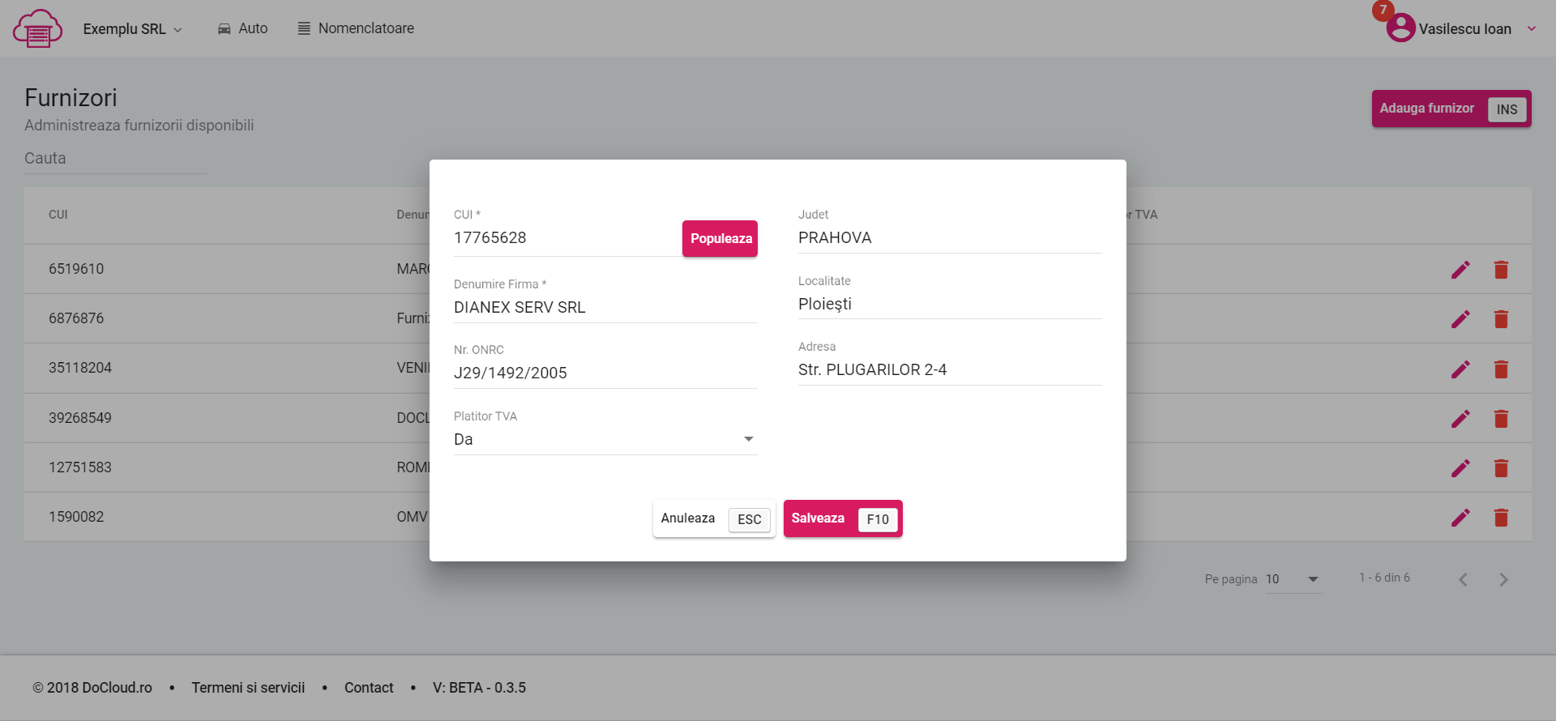Open Nomenclatoare menu
This screenshot has width=1556, height=721.
tap(356, 28)
